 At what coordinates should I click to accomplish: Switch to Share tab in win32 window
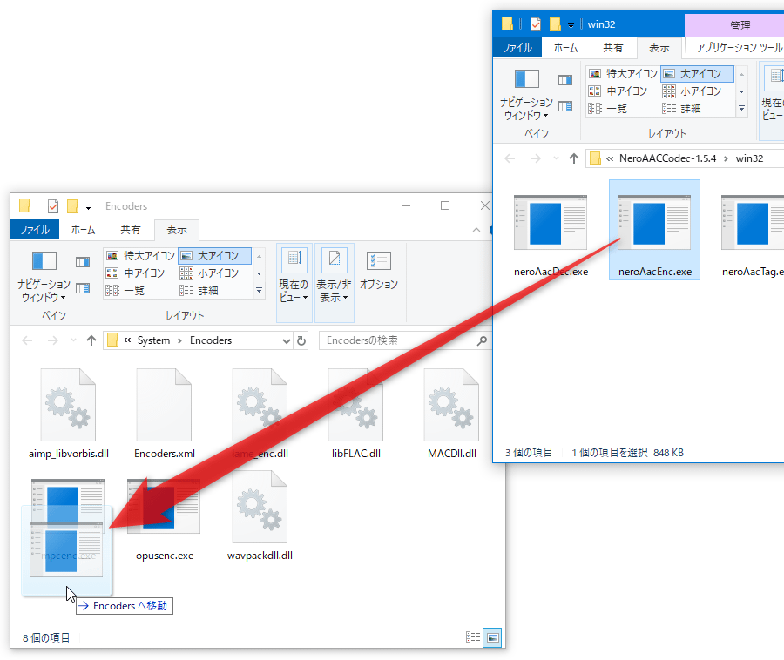[x=613, y=48]
